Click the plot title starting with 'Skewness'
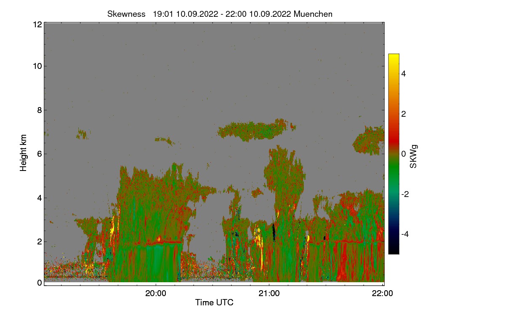This screenshot has width=505, height=336. tap(220, 14)
